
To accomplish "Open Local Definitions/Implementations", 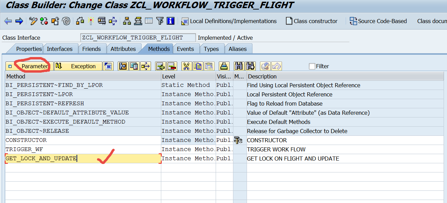I will tap(229, 21).
